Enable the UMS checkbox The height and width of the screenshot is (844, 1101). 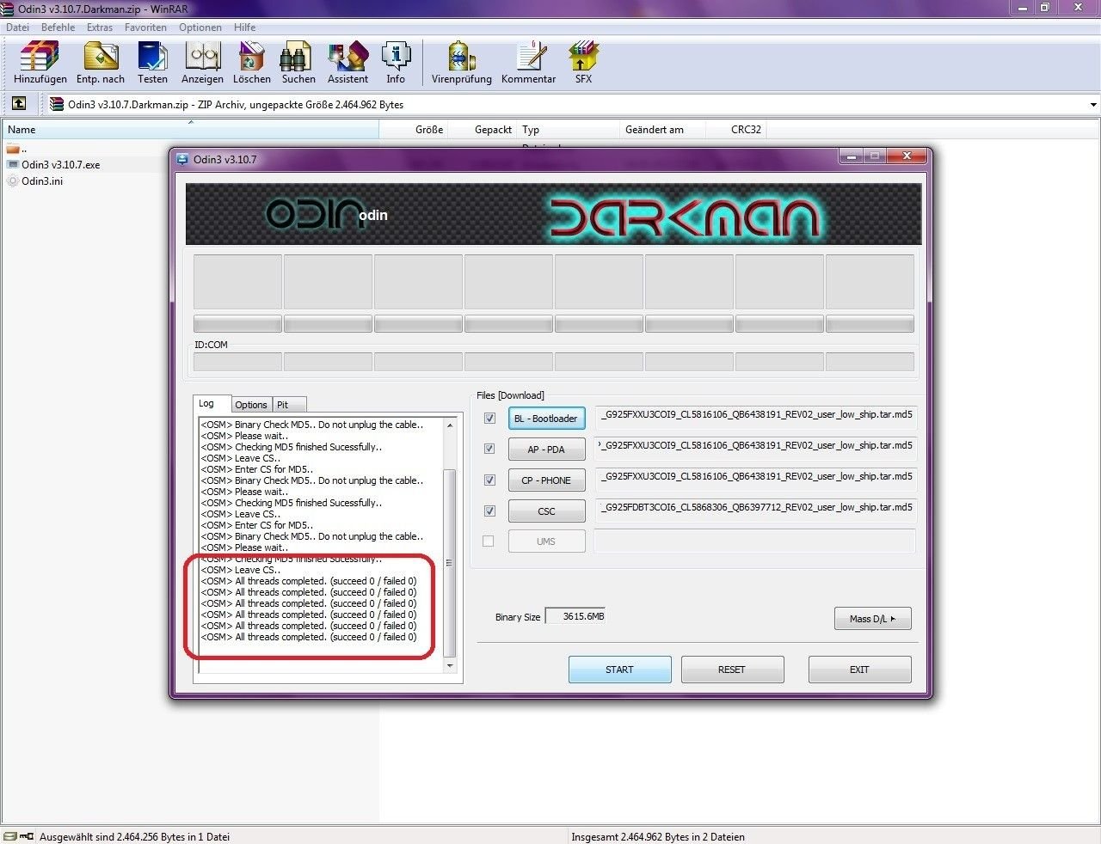point(489,541)
